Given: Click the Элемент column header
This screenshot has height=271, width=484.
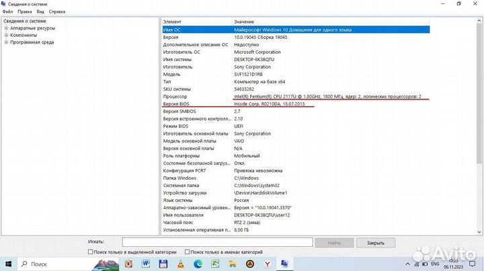Looking at the screenshot, I should (x=196, y=21).
